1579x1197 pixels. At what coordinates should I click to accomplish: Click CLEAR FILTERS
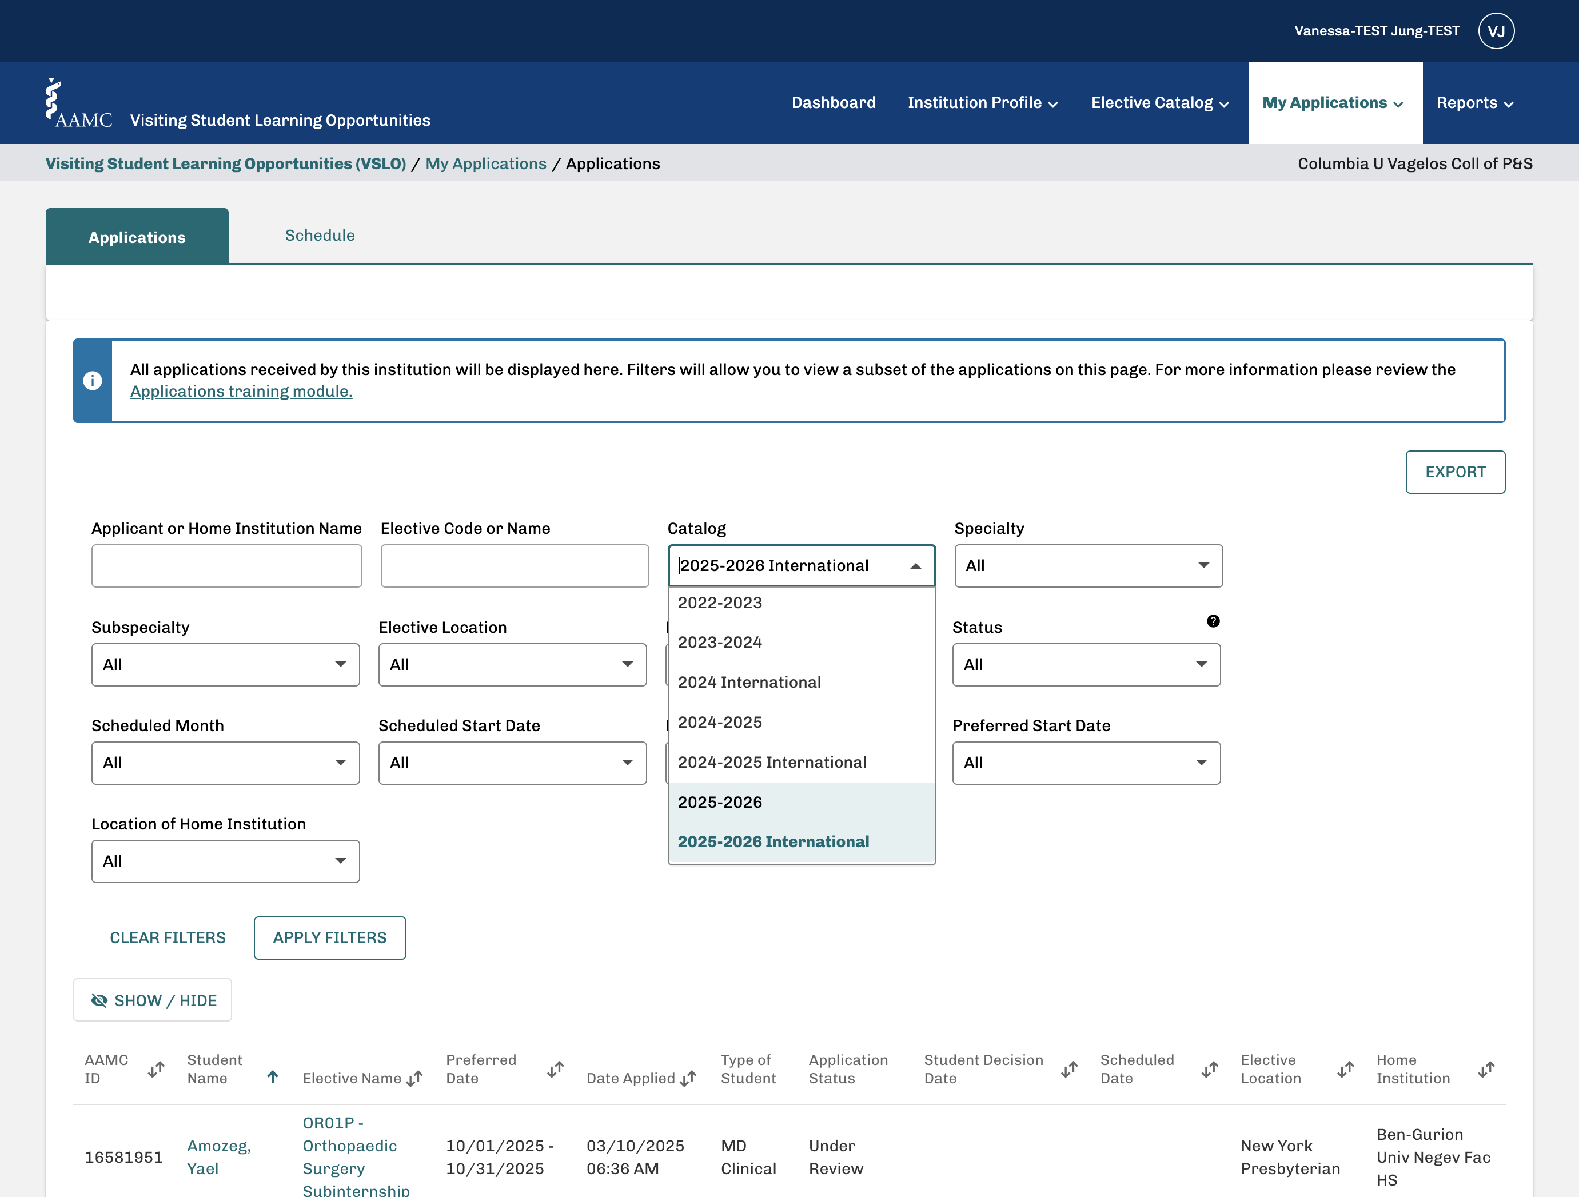tap(168, 938)
